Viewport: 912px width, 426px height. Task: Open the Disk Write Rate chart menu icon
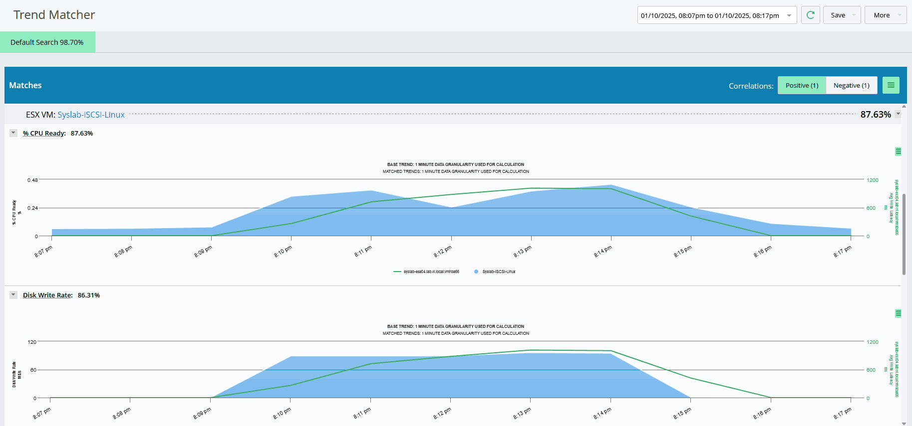(x=898, y=313)
